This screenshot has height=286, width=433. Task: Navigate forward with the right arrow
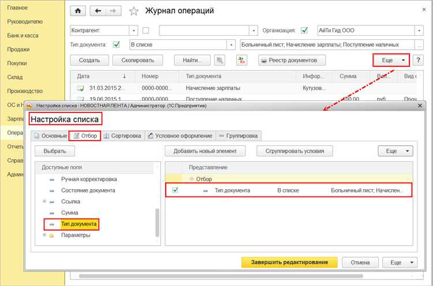[x=113, y=11]
